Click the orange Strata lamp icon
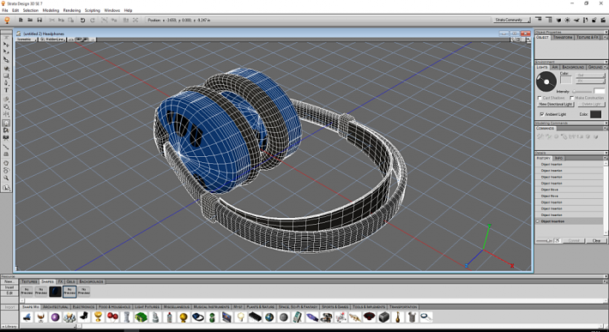The width and height of the screenshot is (609, 332). 7,20
